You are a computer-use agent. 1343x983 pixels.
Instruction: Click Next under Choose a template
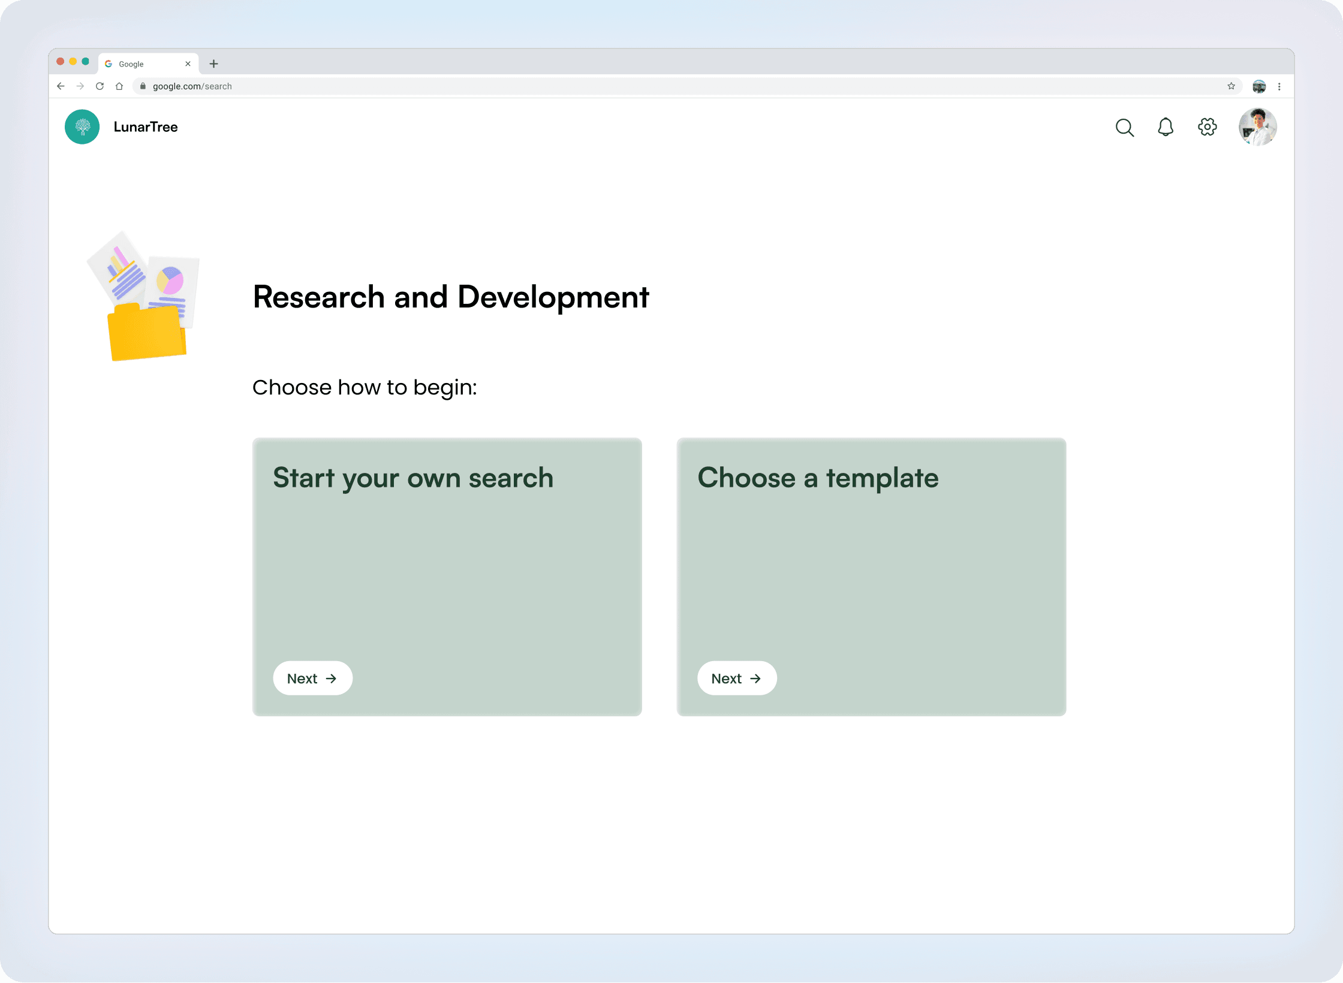point(736,678)
